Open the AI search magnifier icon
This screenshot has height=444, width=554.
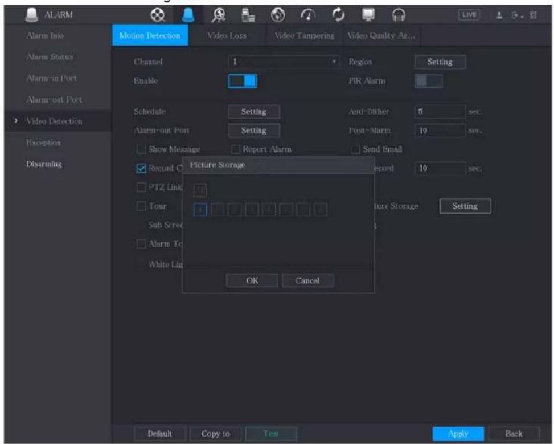219,15
